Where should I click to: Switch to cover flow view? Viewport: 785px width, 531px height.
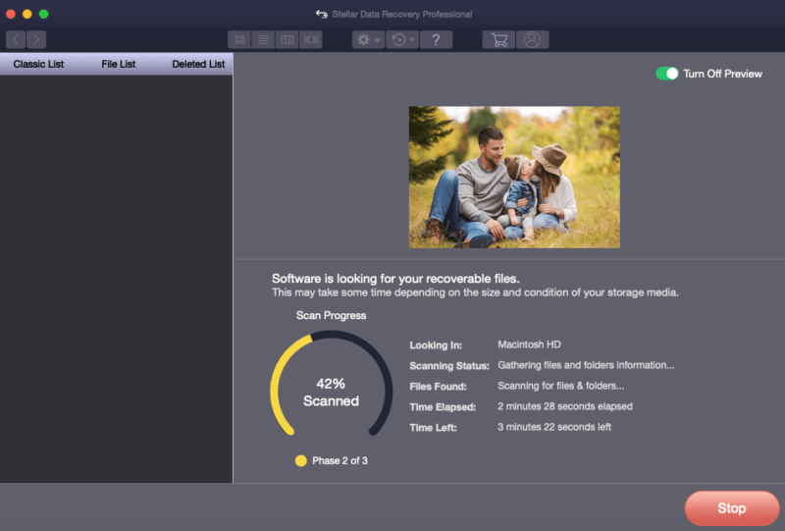(x=311, y=39)
